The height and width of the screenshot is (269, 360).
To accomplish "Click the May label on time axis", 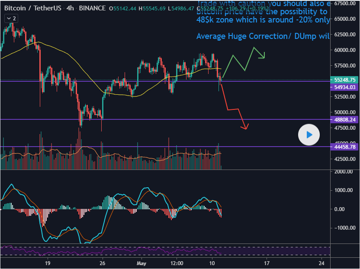I will 142,263.
